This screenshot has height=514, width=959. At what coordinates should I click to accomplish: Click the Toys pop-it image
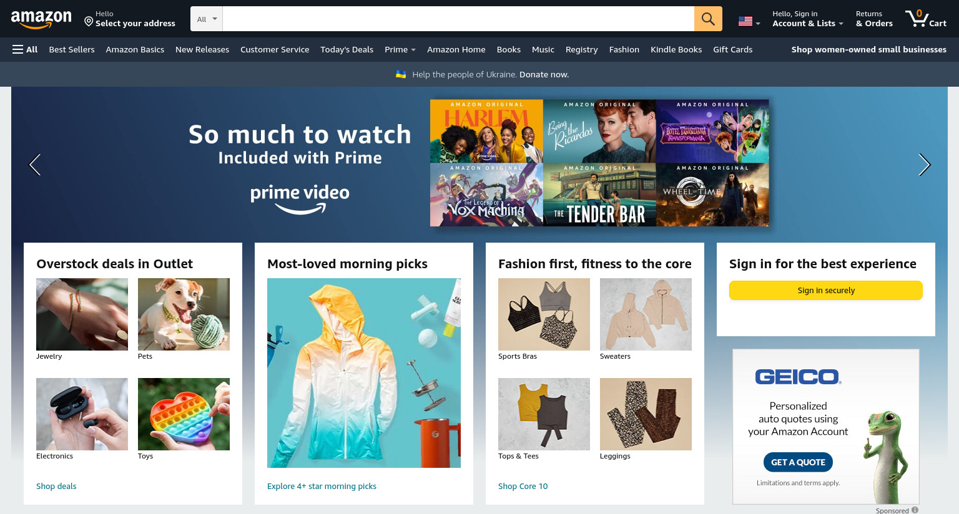point(184,414)
